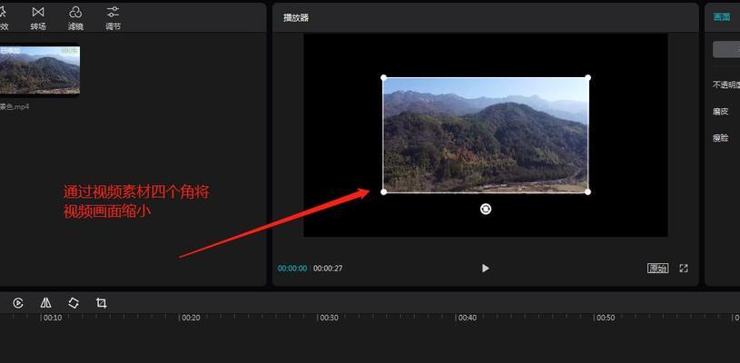This screenshot has width=740, height=363.
Task: Click the mirror flip icon in timeline toolbar
Action: pos(45,303)
